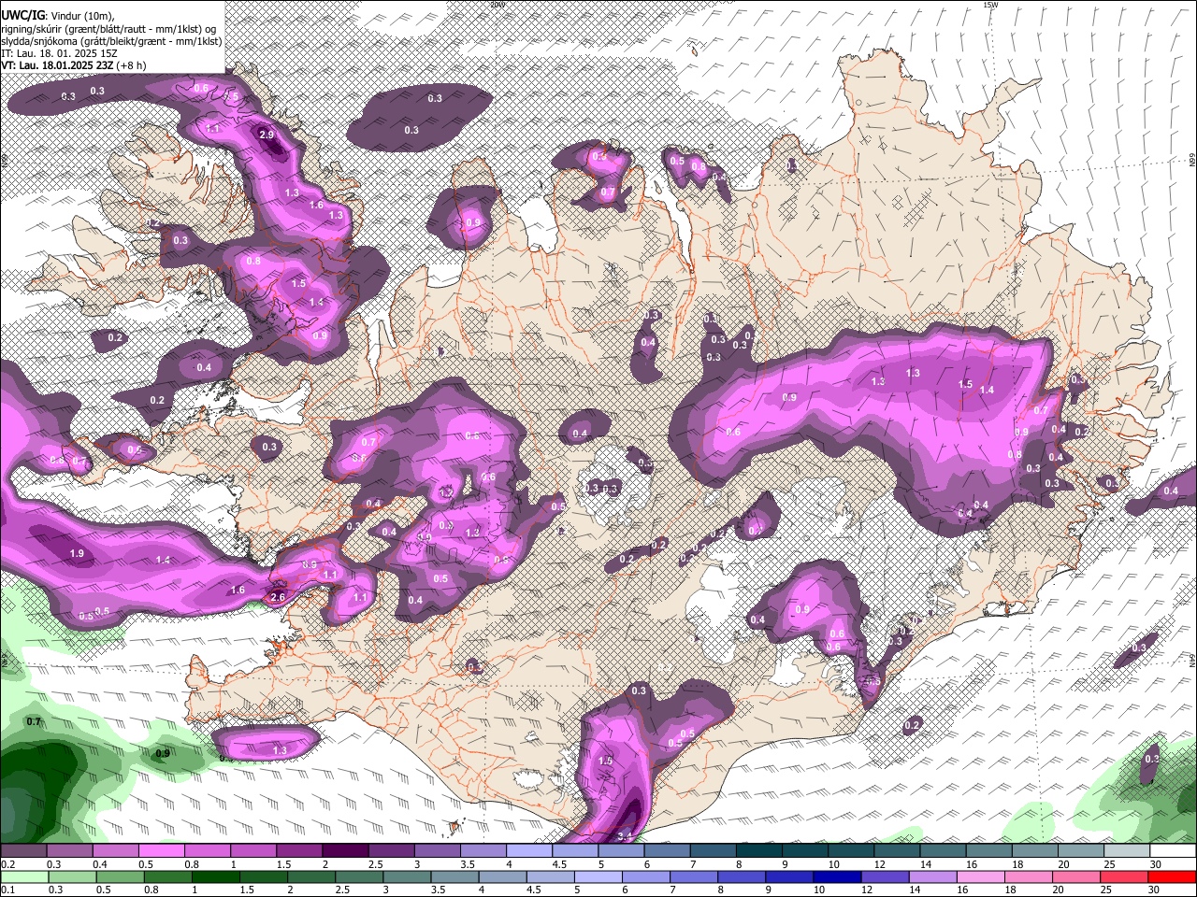
Task: Select the white 30 snow legend swatch
Action: tap(1173, 851)
